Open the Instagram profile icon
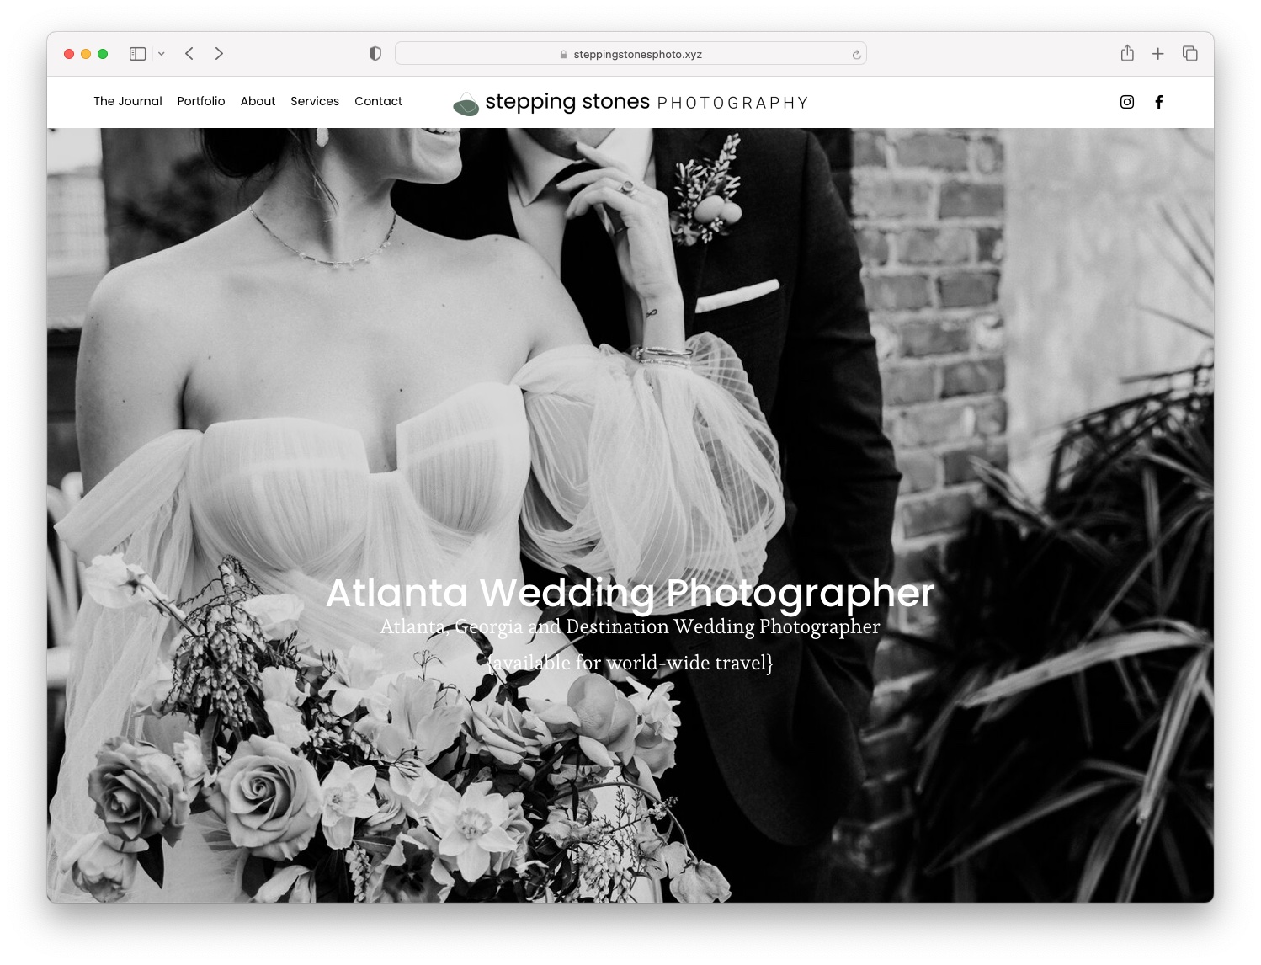The height and width of the screenshot is (965, 1261). point(1126,102)
